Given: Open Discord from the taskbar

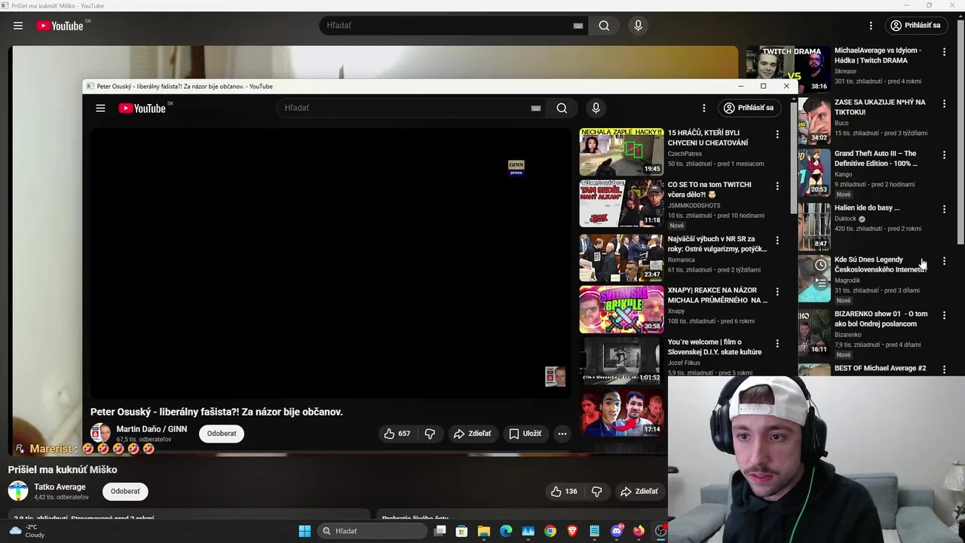Looking at the screenshot, I should [617, 531].
